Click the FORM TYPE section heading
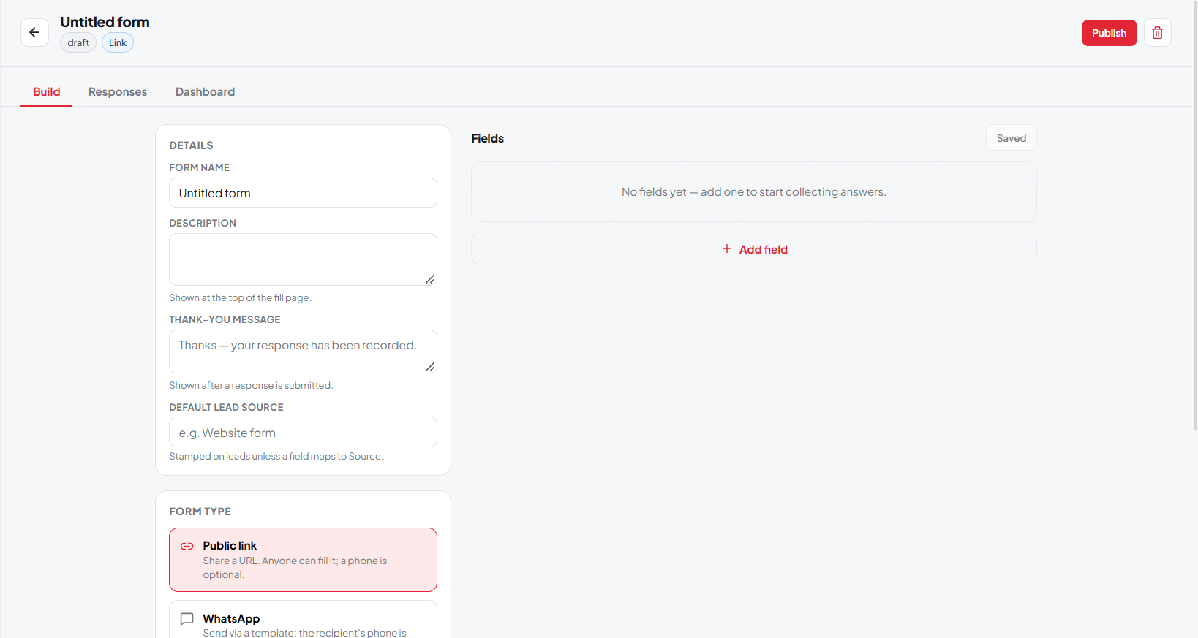 click(x=200, y=512)
